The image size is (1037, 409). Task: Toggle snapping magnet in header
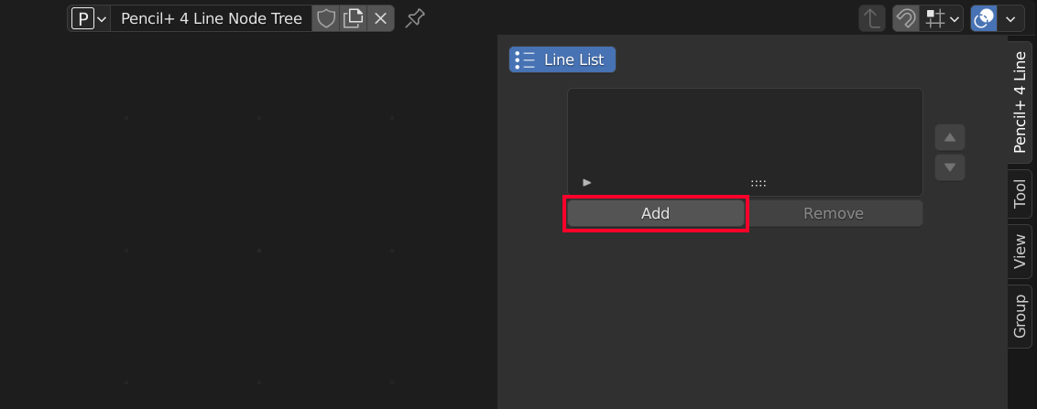(906, 18)
